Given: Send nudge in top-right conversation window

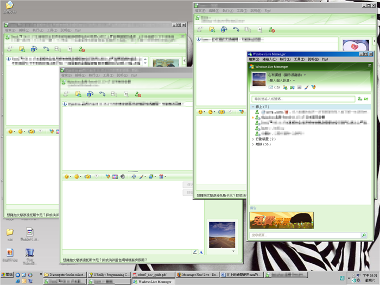Looking at the screenshot, I should click(x=221, y=112).
